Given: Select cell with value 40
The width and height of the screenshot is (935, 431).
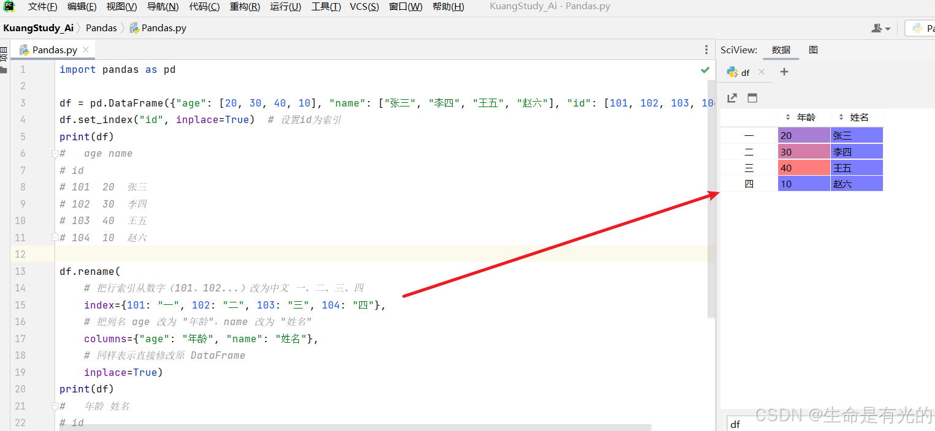Looking at the screenshot, I should click(x=804, y=167).
